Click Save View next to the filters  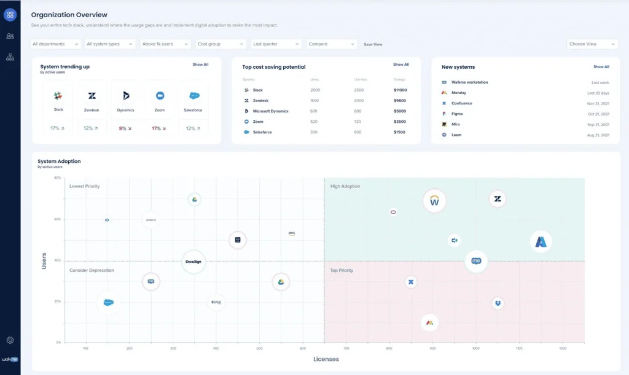(375, 44)
